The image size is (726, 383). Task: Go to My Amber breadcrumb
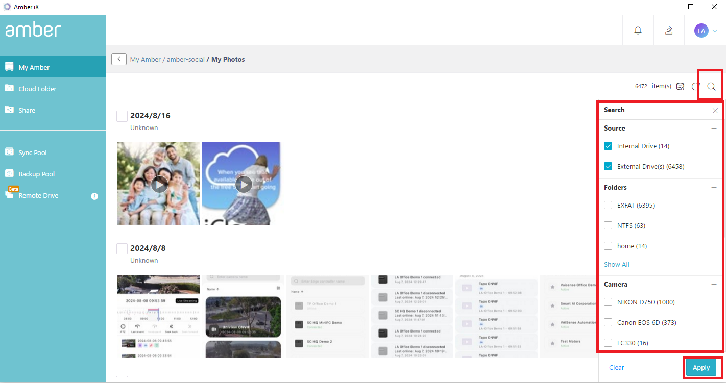click(x=146, y=60)
